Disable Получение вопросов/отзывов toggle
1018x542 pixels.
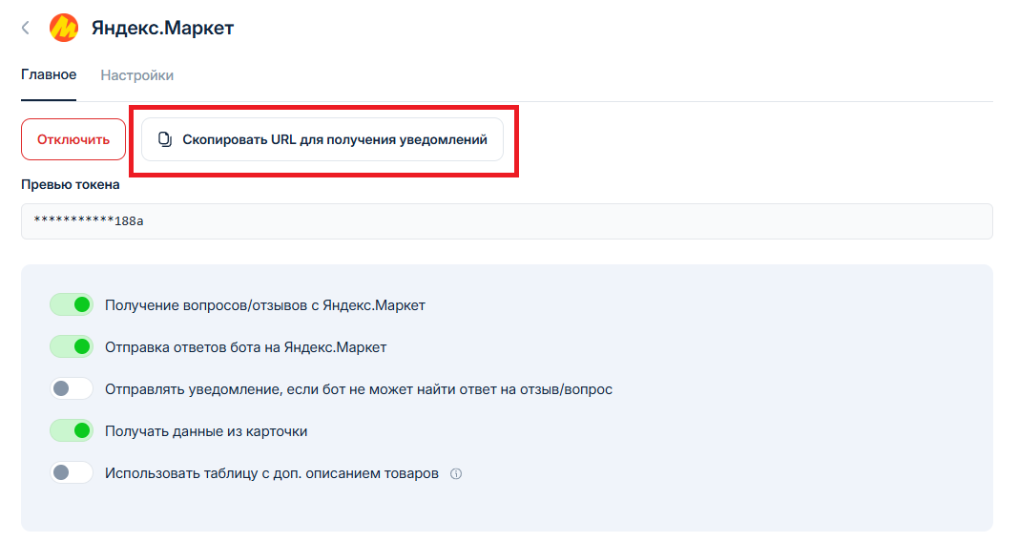point(72,305)
